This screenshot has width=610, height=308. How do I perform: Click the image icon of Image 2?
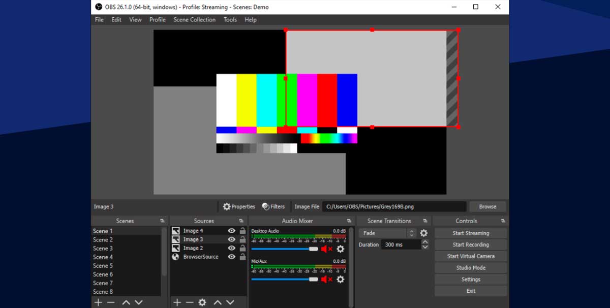click(175, 248)
